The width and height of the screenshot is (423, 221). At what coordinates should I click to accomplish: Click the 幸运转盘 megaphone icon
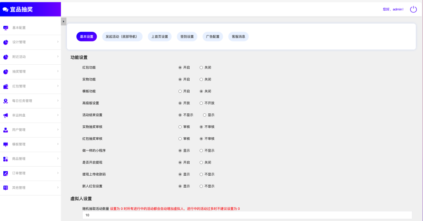click(6, 115)
